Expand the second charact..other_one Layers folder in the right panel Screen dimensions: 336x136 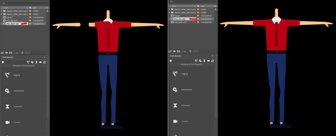point(170,13)
